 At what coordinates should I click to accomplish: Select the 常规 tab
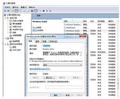pos(30,41)
